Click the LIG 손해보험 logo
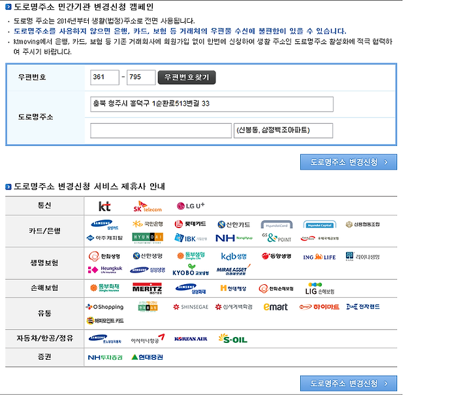 coord(319,289)
